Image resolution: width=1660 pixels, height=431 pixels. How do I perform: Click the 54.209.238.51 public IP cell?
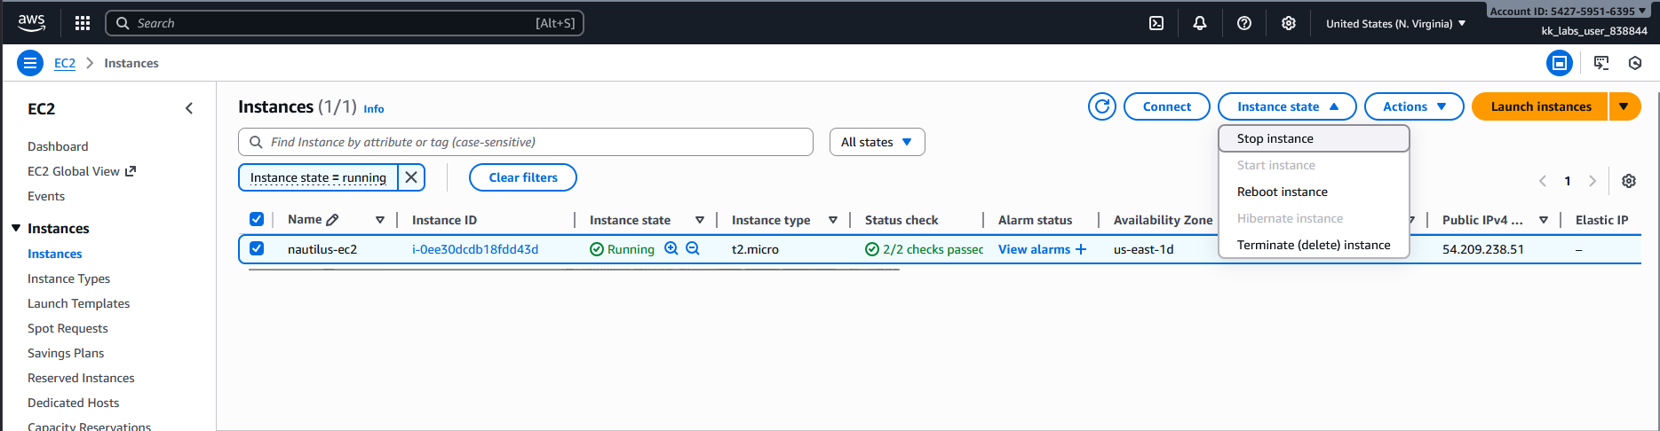(x=1483, y=249)
